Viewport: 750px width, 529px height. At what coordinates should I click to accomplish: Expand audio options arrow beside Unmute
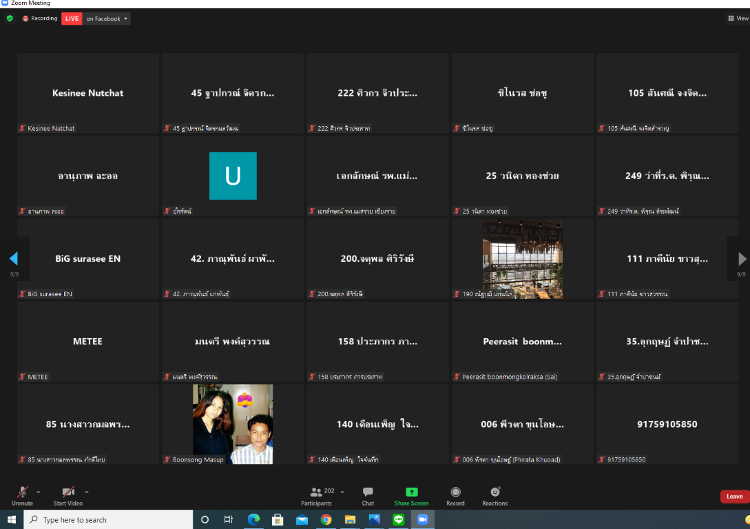[x=39, y=492]
